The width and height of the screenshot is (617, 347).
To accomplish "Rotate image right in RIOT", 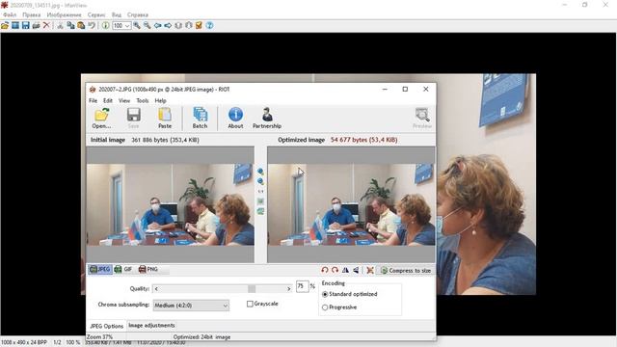I will [335, 270].
